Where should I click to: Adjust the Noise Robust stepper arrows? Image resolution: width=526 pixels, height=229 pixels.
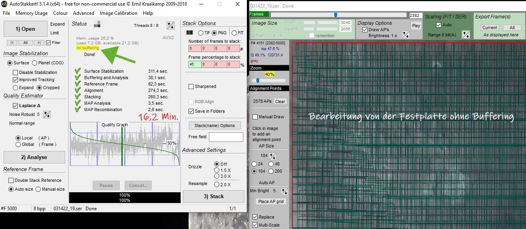pos(47,115)
